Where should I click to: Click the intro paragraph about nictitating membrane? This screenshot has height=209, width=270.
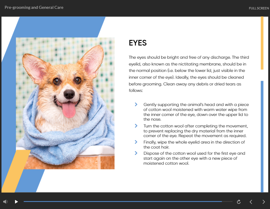[189, 74]
